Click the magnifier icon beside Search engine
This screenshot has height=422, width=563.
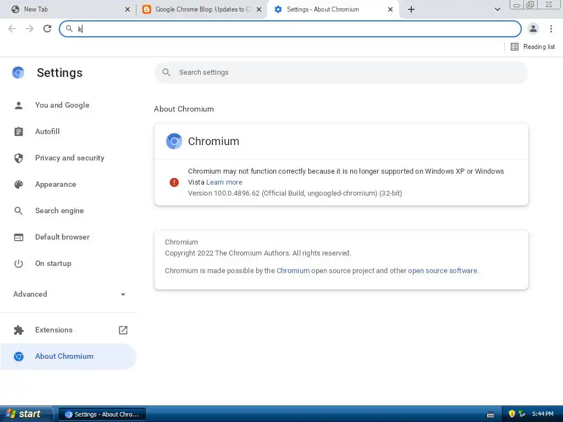(19, 210)
